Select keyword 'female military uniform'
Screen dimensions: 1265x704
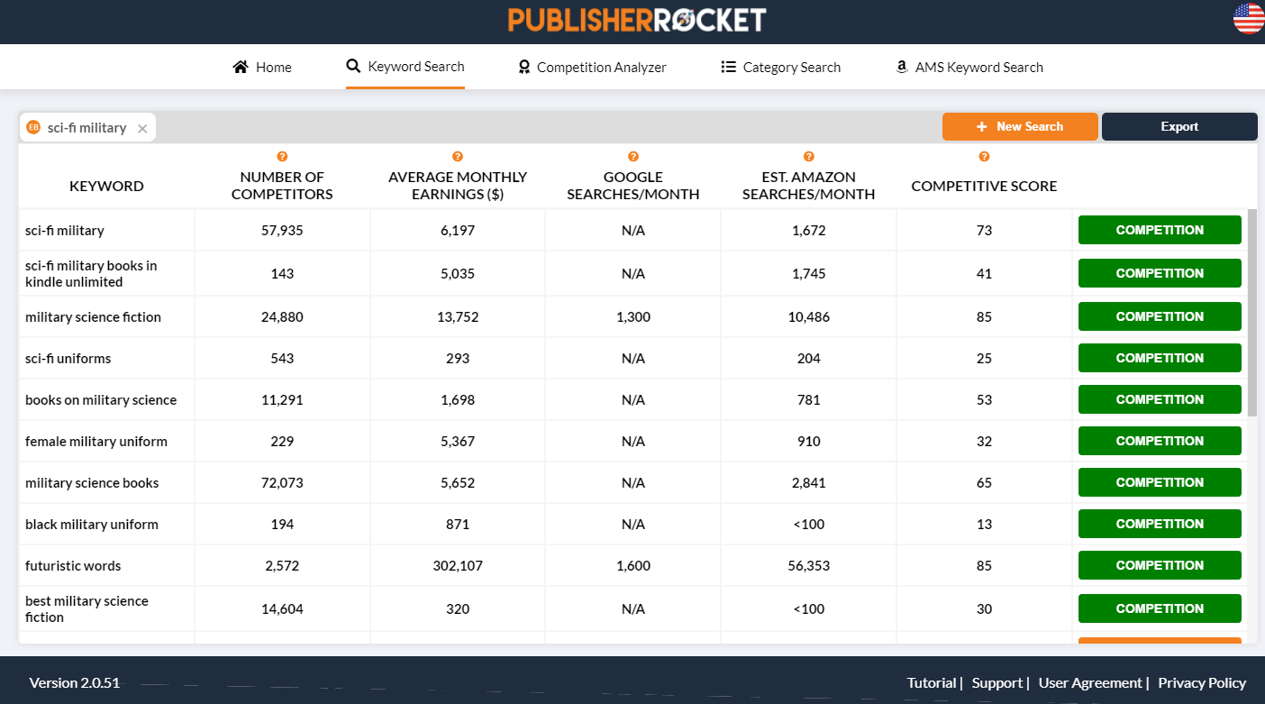click(96, 441)
